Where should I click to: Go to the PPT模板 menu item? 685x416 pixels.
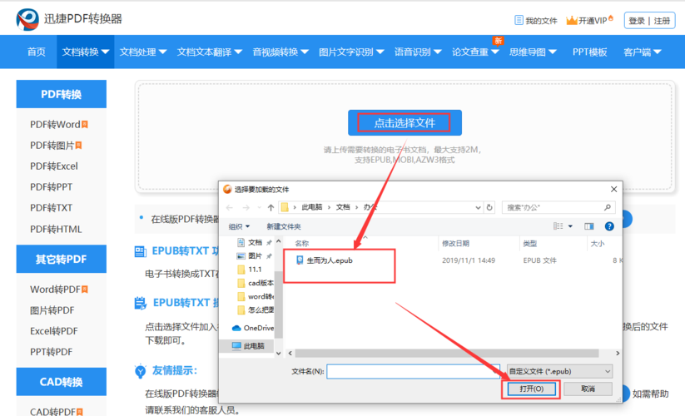590,52
